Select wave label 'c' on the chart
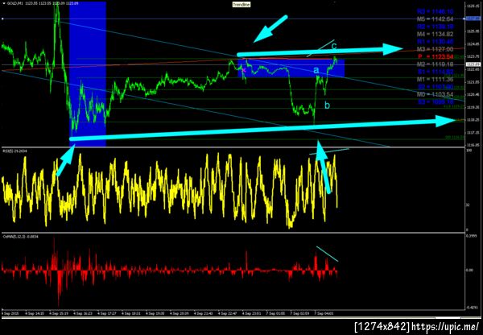This screenshot has width=483, height=335. pyautogui.click(x=334, y=46)
